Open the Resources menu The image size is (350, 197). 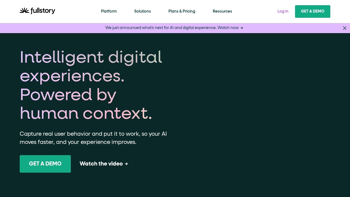click(x=222, y=11)
